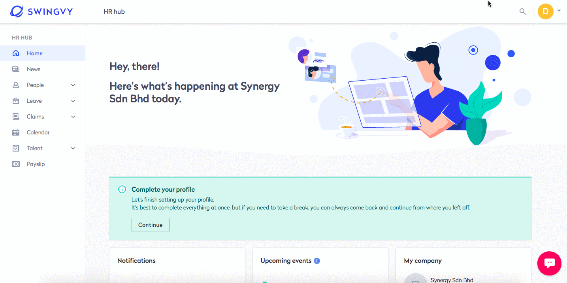Open the account dropdown arrow beside avatar
The image size is (567, 283).
coord(559,11)
